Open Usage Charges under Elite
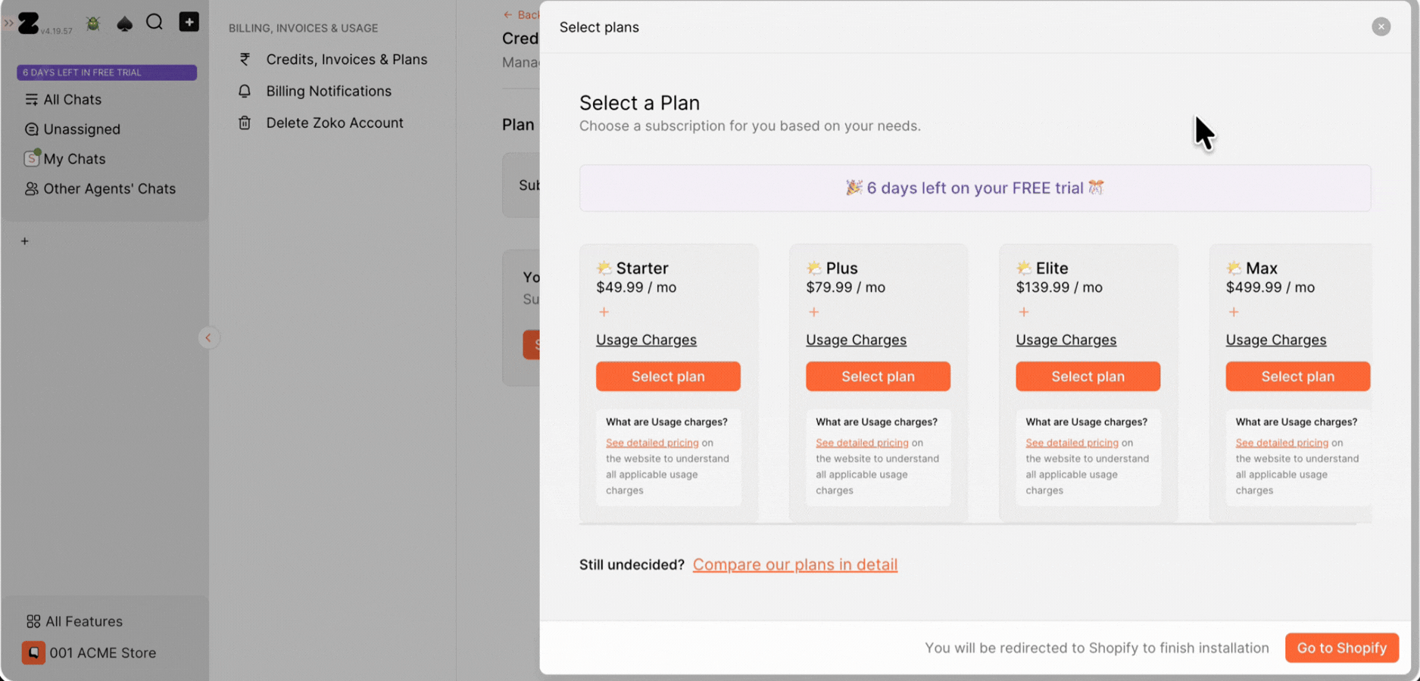The image size is (1420, 681). pyautogui.click(x=1066, y=340)
